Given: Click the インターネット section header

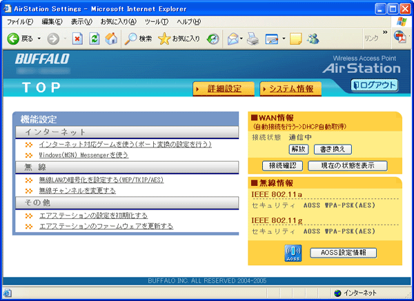Looking at the screenshot, I should pos(127,132).
